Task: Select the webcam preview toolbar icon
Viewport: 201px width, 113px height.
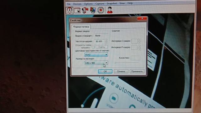Action: click(x=70, y=10)
